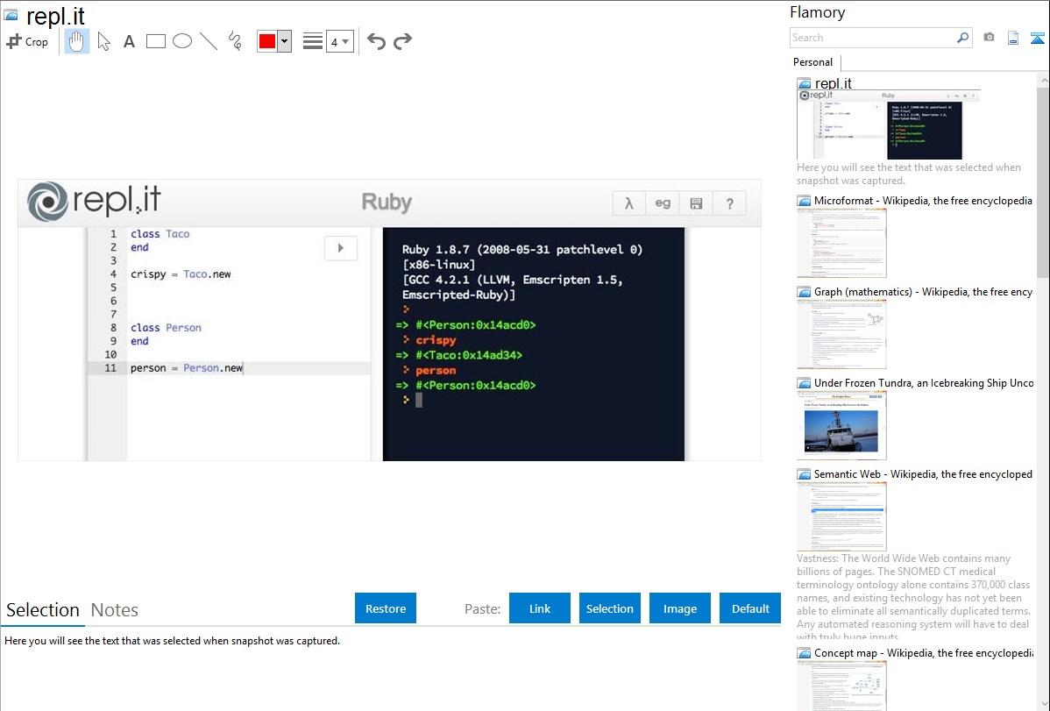Open the Concept map snapshot thumbnail

tap(841, 686)
